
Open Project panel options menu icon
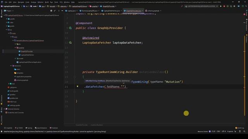pyautogui.click(x=59, y=11)
